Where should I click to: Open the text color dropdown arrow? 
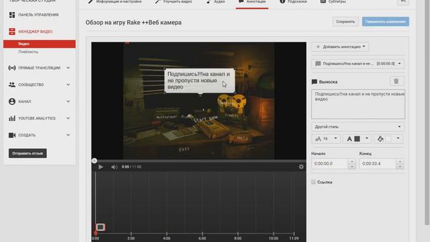(367, 138)
